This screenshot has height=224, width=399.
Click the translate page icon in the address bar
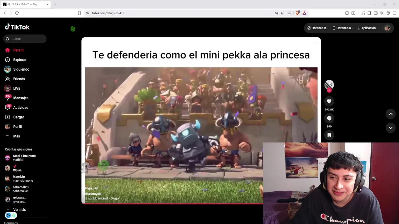pyautogui.click(x=290, y=13)
